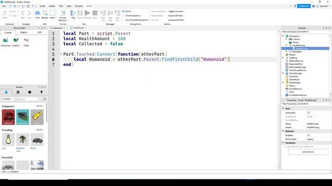Collapse the Data properties section
This screenshot has width=332, height=186.
(x=283, y=109)
